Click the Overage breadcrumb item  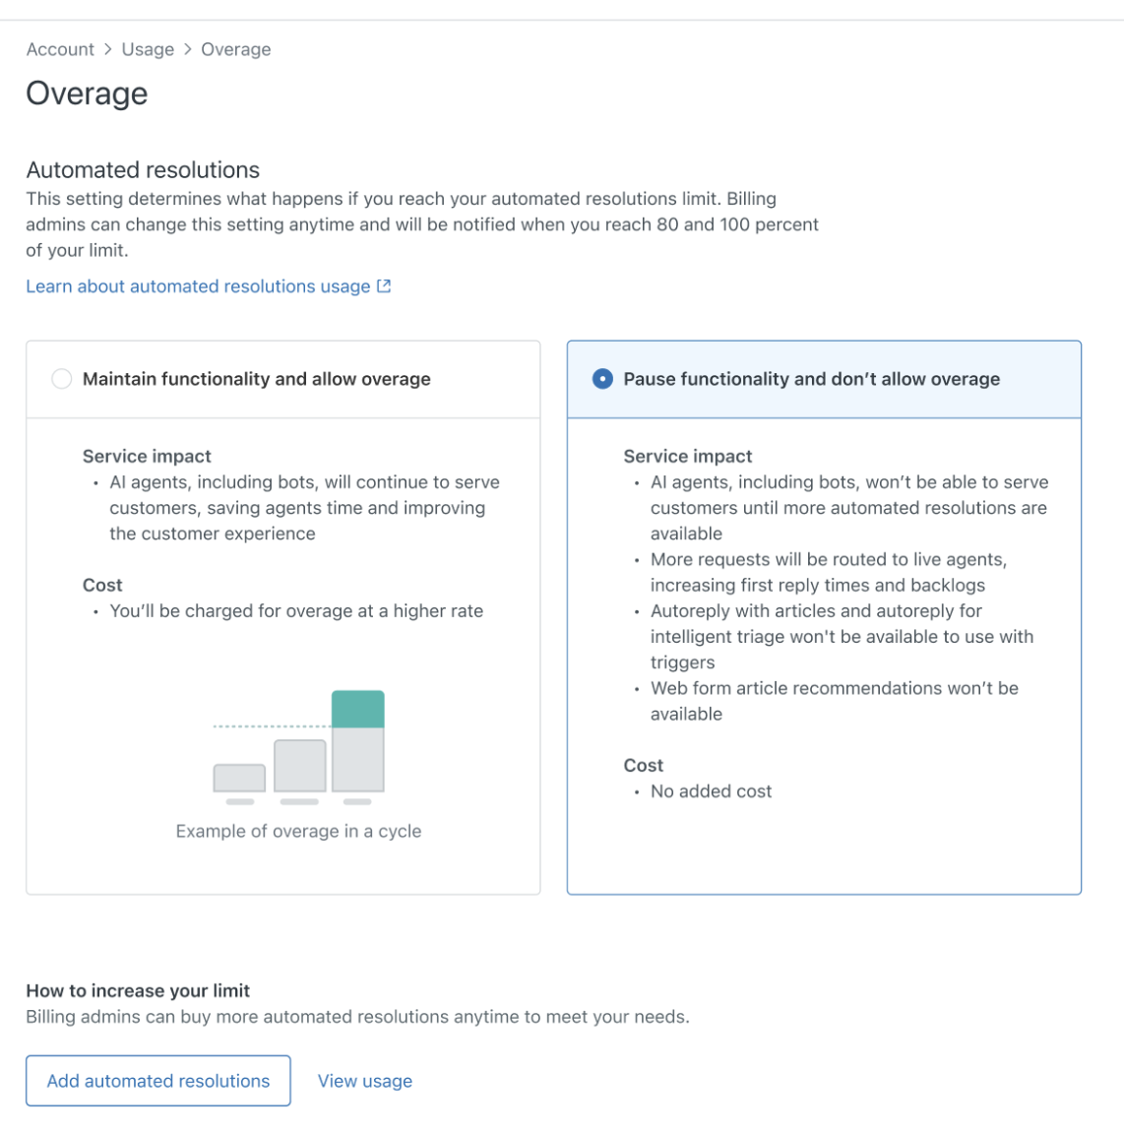click(x=236, y=49)
